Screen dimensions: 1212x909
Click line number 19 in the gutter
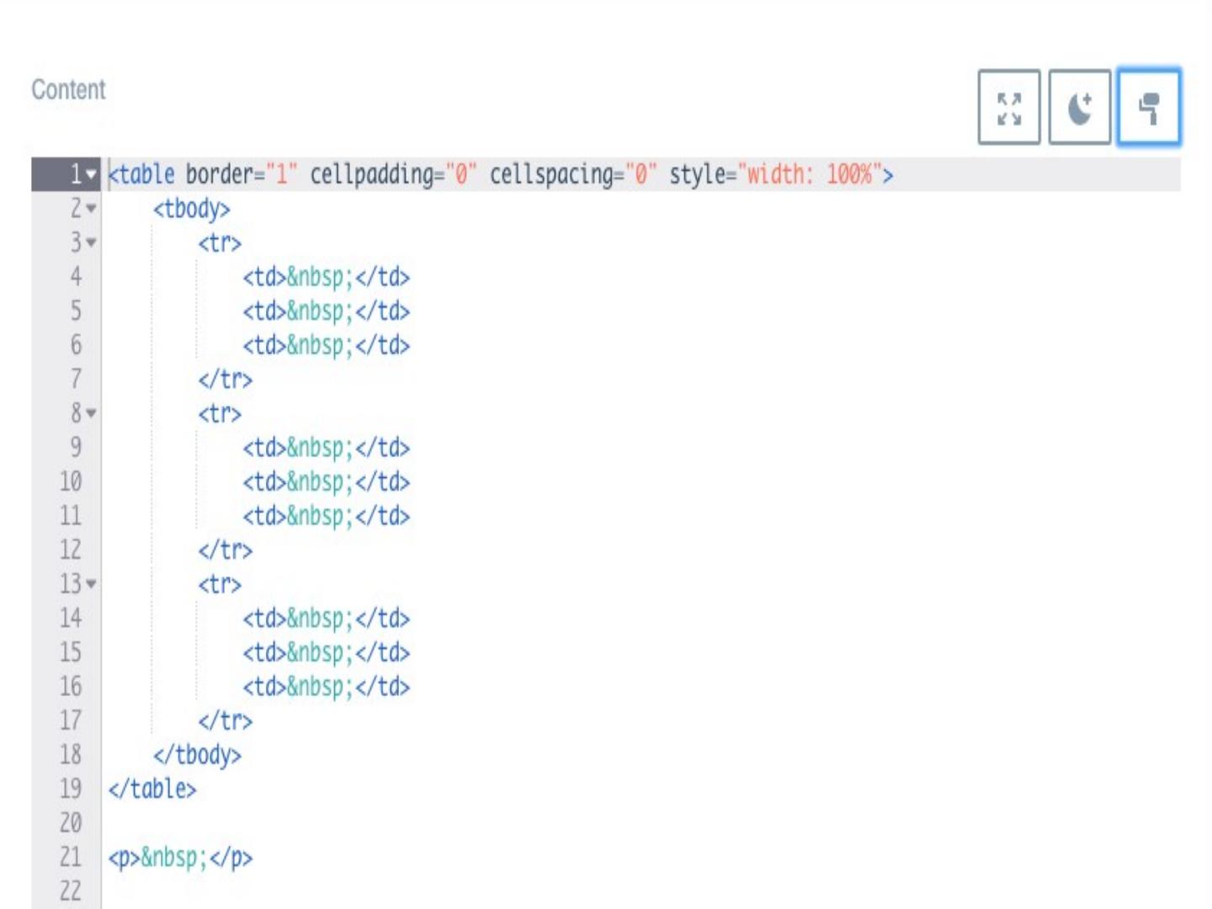tap(71, 789)
